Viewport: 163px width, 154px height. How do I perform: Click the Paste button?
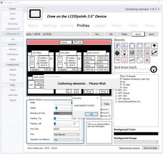click(106, 104)
